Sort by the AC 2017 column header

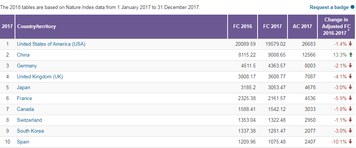(x=302, y=27)
